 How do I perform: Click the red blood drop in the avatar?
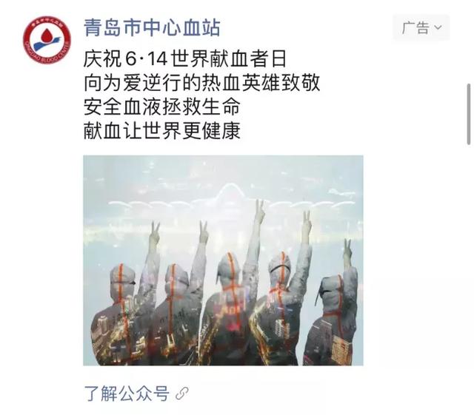click(x=46, y=36)
